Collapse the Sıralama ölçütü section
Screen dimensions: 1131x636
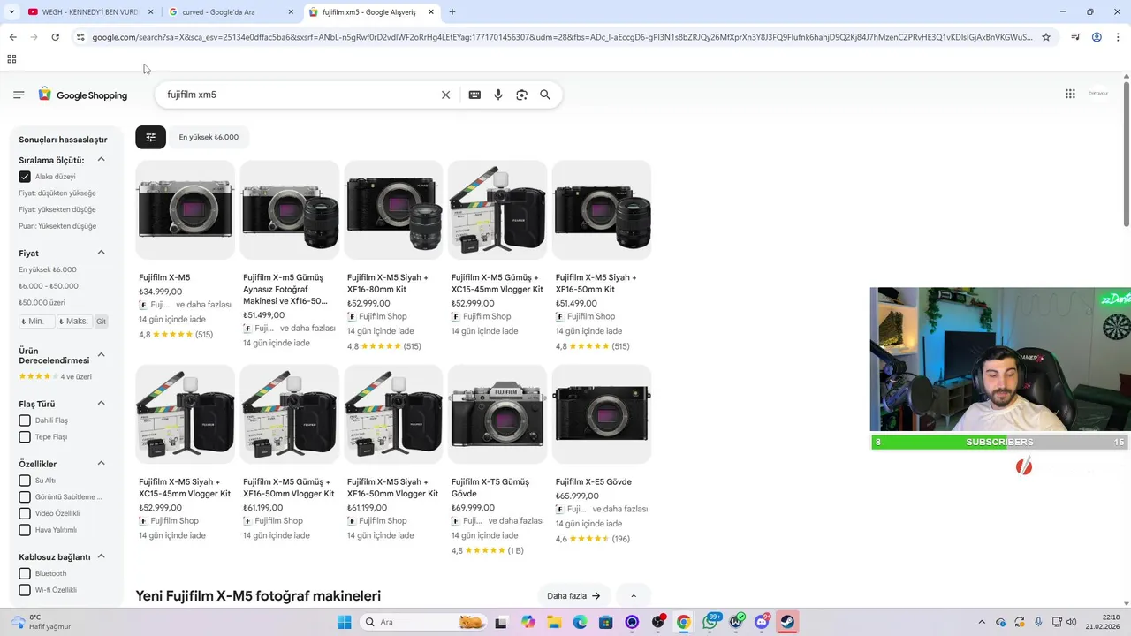coord(101,160)
